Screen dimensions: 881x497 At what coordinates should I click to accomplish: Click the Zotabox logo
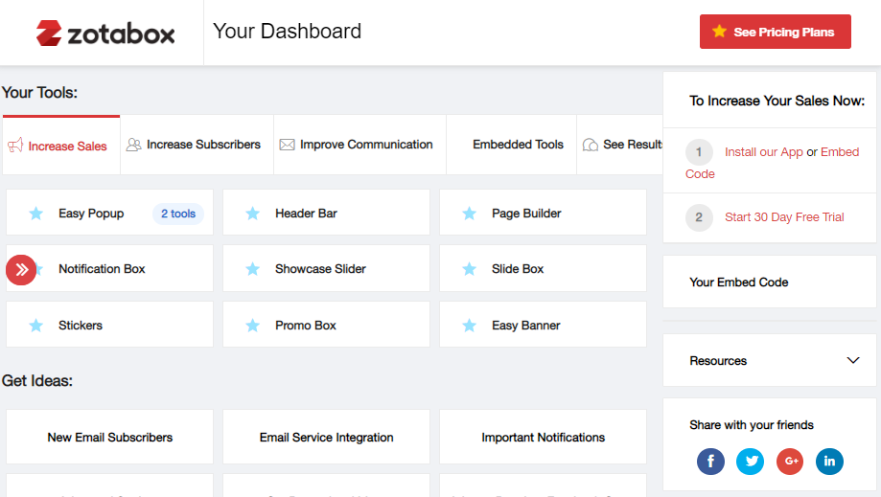tap(105, 34)
